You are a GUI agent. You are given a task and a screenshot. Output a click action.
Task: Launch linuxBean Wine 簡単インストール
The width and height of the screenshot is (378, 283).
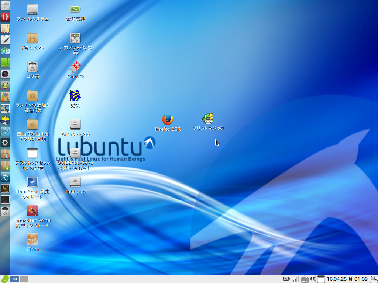click(x=33, y=211)
